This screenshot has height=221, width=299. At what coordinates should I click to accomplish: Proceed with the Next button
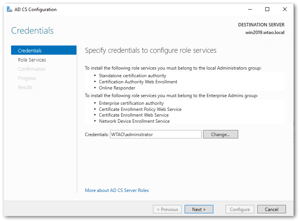tap(199, 210)
